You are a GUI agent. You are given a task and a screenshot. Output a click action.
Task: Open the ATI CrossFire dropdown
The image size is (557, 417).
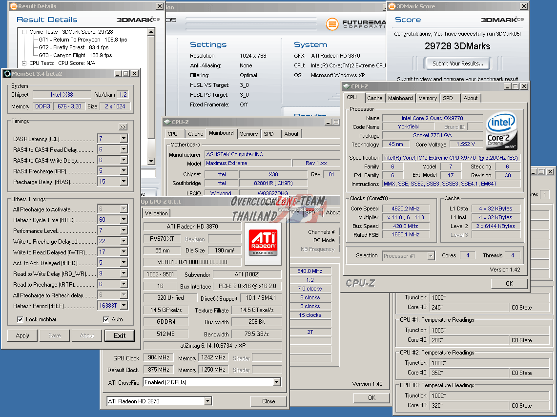pos(277,382)
